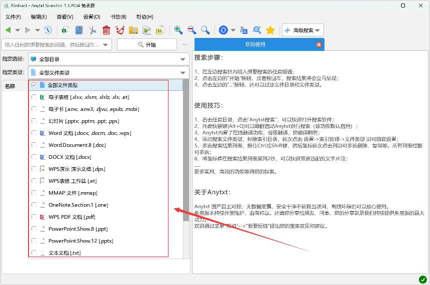430x285 pixels.
Task: Open dropdown arrow next to back button
Action: click(x=17, y=30)
